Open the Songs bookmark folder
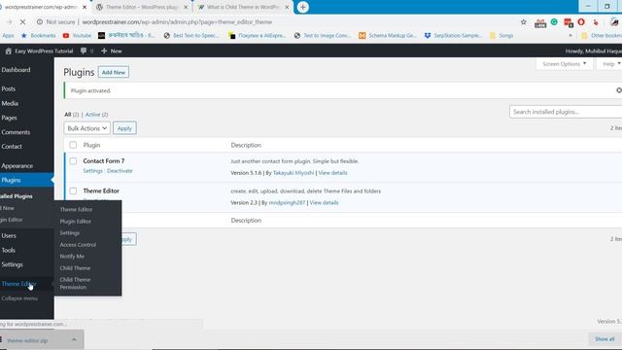 point(501,36)
